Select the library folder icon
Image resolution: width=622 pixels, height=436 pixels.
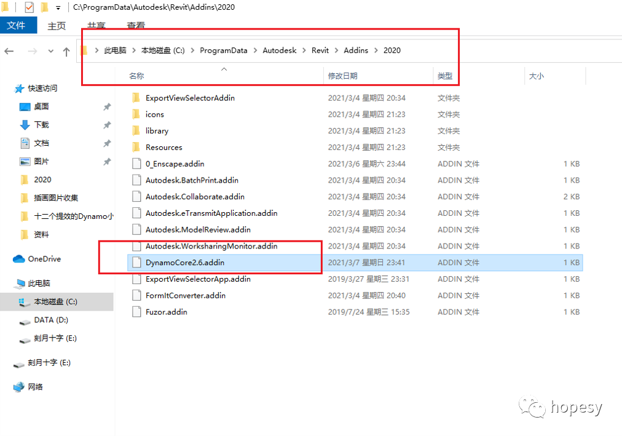pyautogui.click(x=136, y=130)
